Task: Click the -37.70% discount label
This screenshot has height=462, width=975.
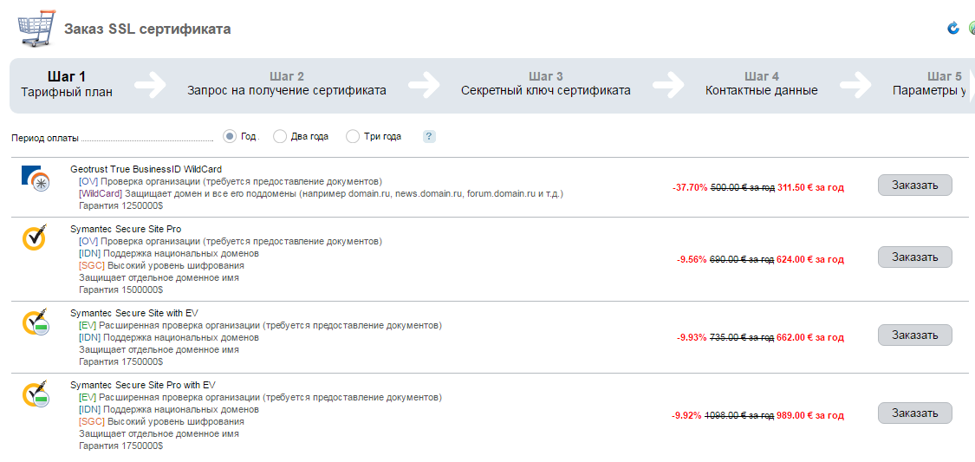Action: pyautogui.click(x=690, y=187)
